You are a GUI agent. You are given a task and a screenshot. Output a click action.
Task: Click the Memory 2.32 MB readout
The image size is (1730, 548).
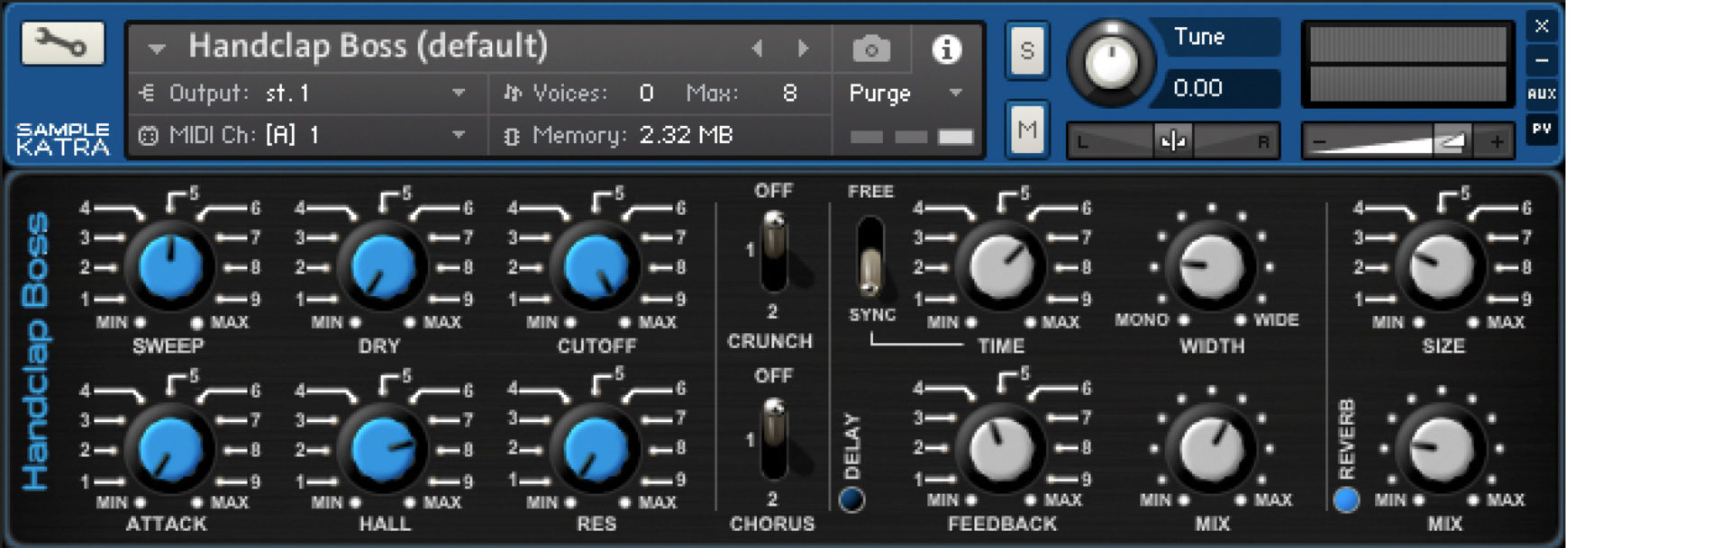(685, 135)
